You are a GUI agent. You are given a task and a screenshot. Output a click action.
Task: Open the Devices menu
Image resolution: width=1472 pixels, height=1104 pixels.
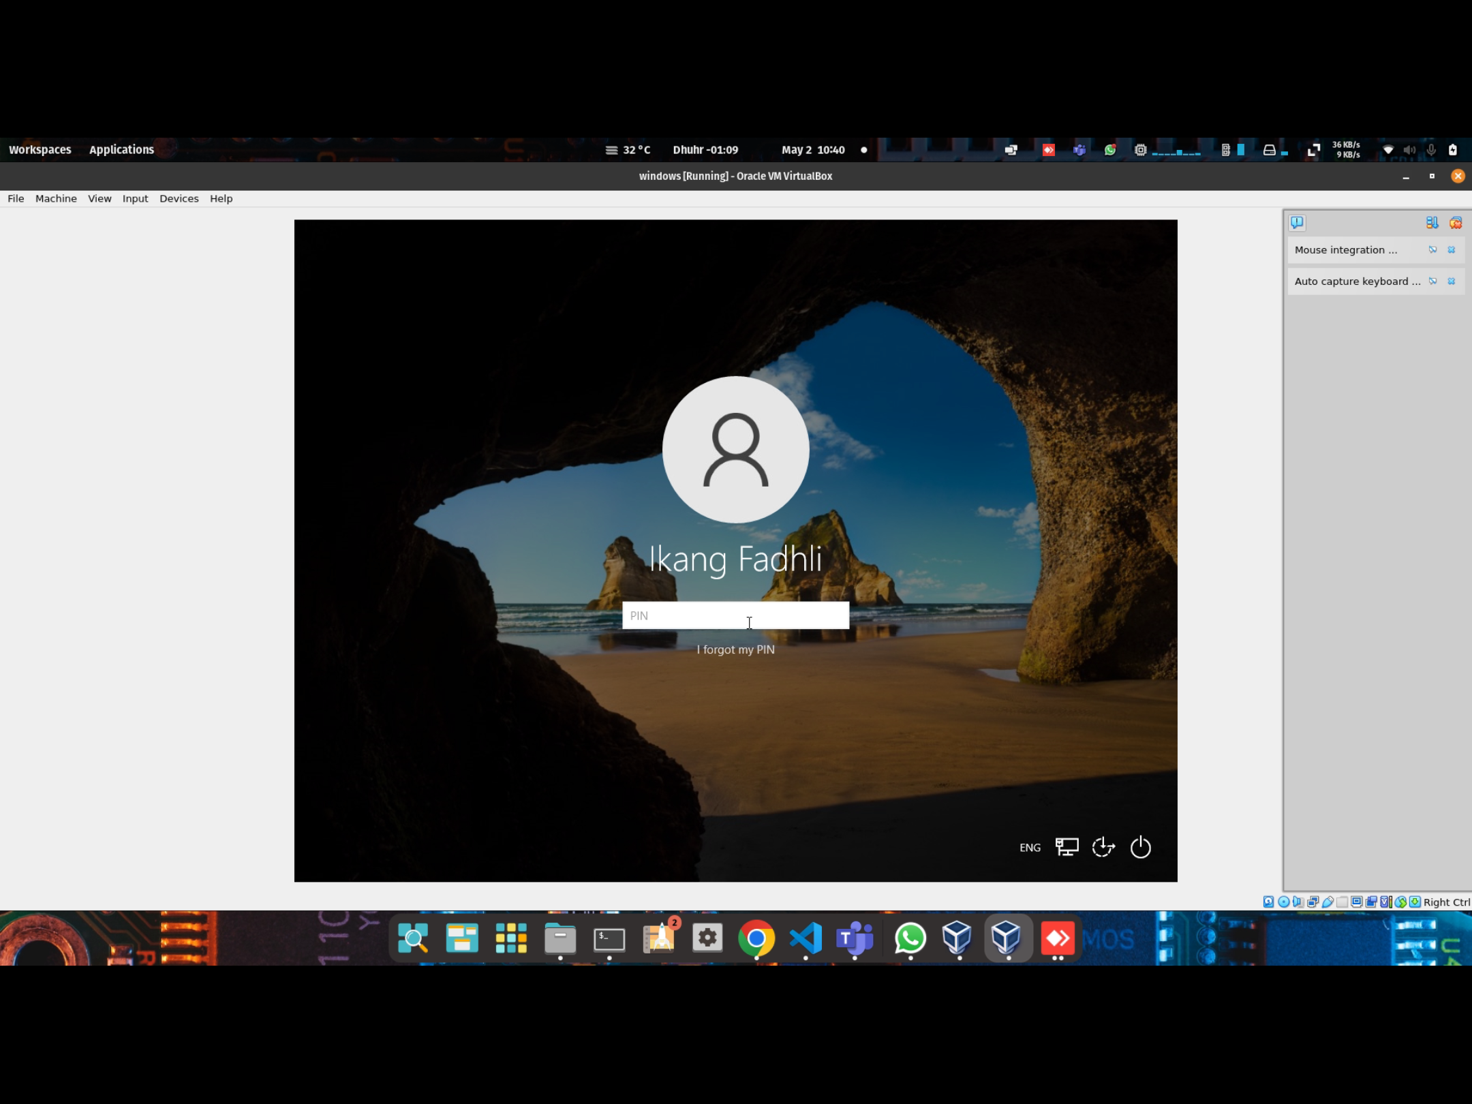tap(179, 198)
